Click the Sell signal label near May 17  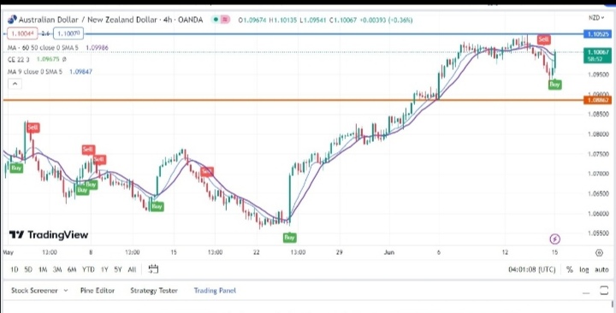207,172
